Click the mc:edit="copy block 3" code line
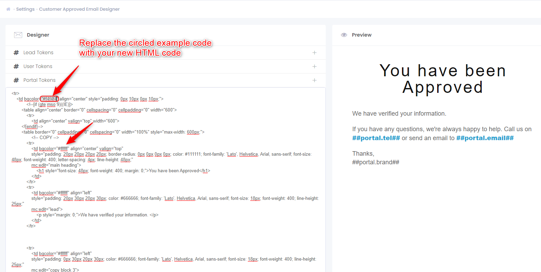 pyautogui.click(x=55, y=270)
